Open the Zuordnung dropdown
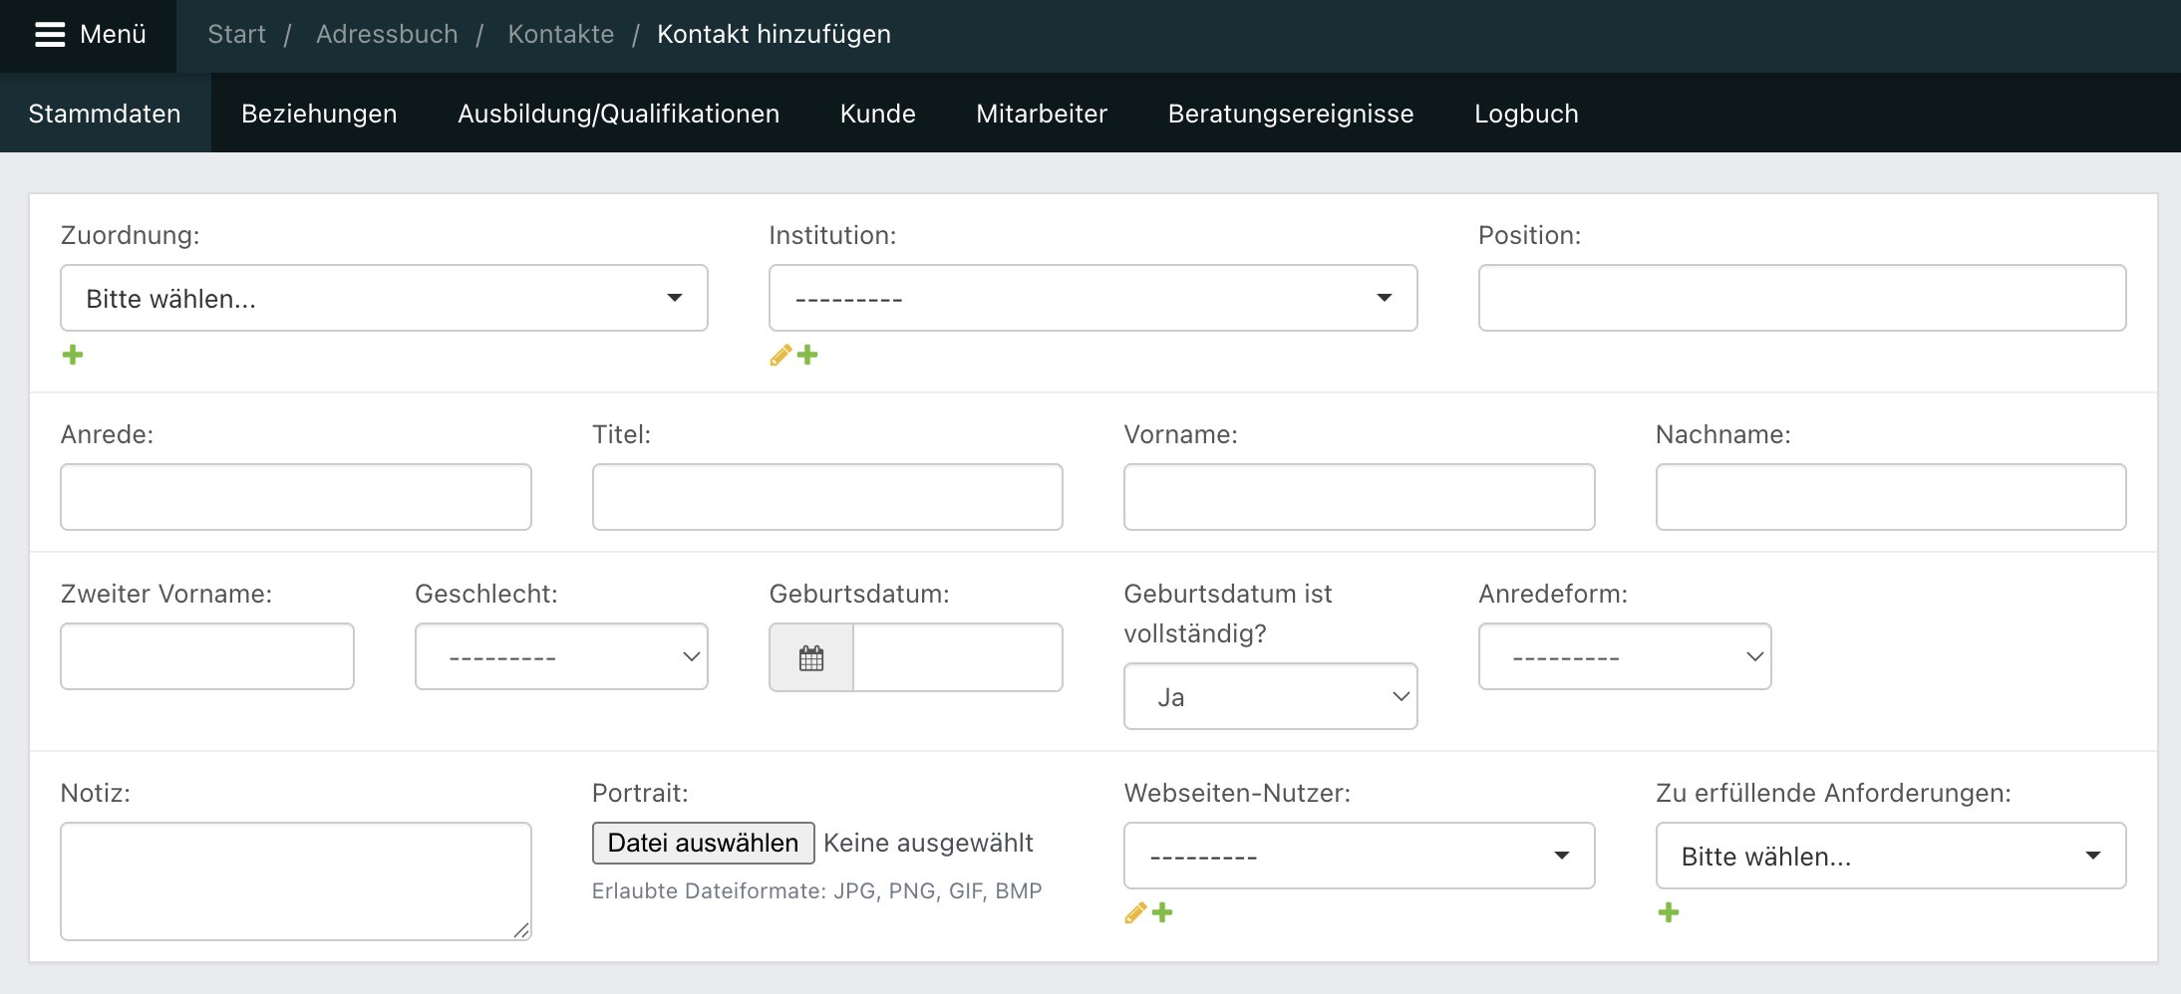The image size is (2181, 994). pos(384,297)
